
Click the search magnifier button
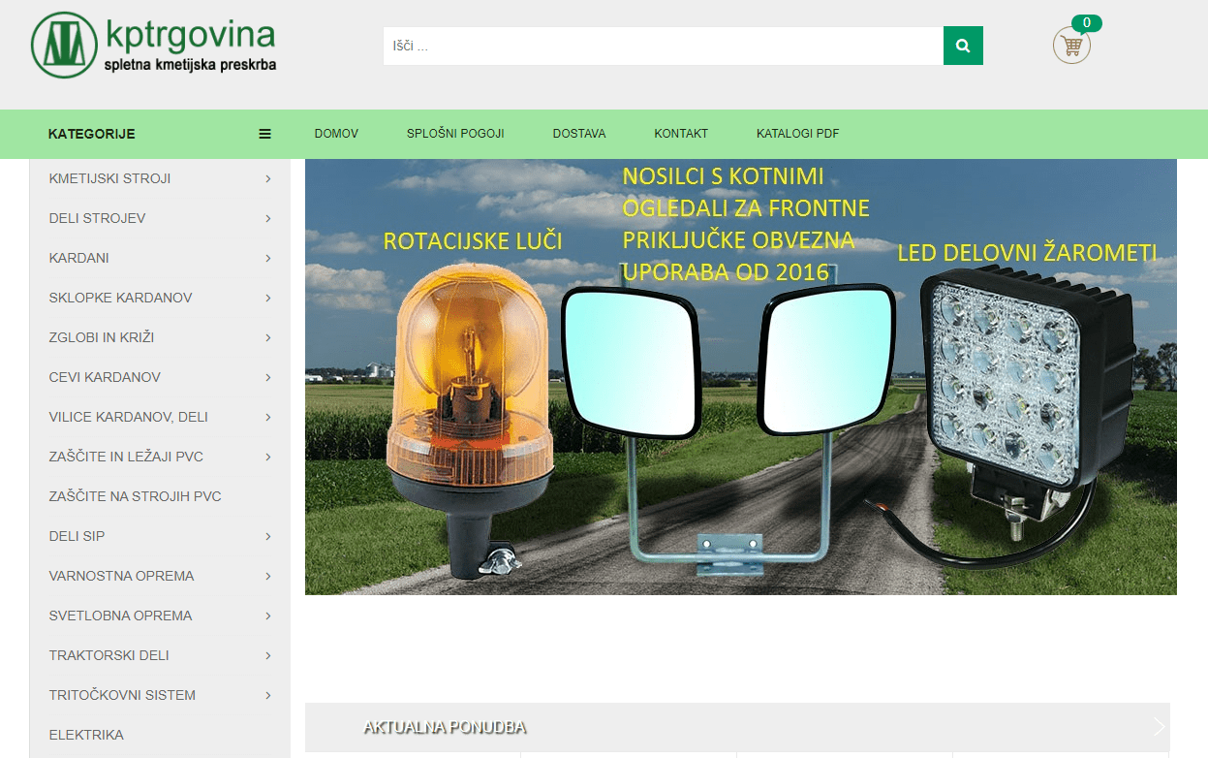(x=963, y=46)
